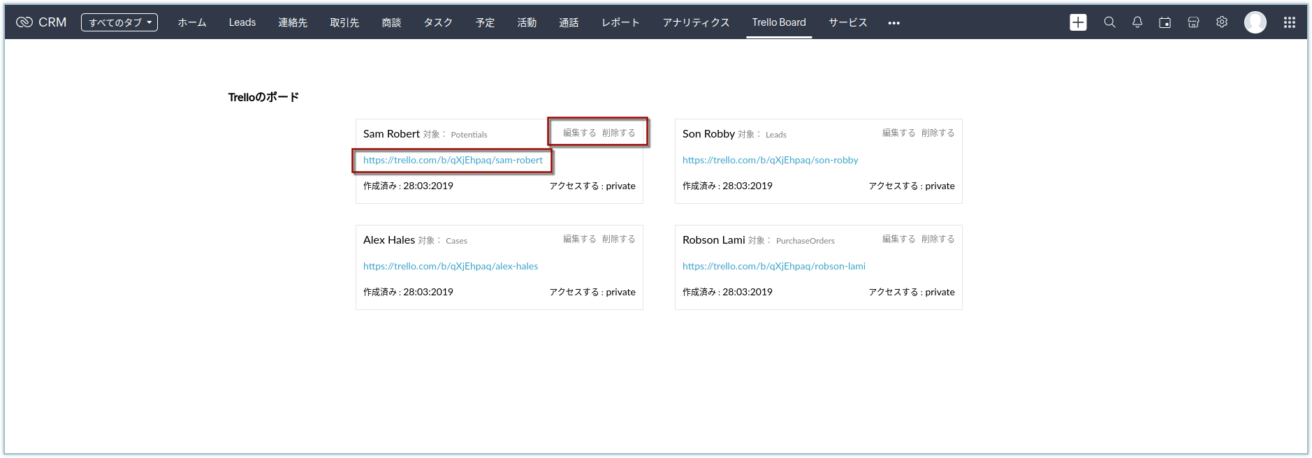
Task: Open the 活動 tab
Action: (x=527, y=22)
